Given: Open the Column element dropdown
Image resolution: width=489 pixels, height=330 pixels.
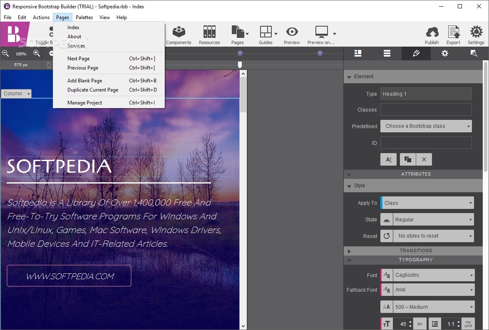Looking at the screenshot, I should click(16, 94).
